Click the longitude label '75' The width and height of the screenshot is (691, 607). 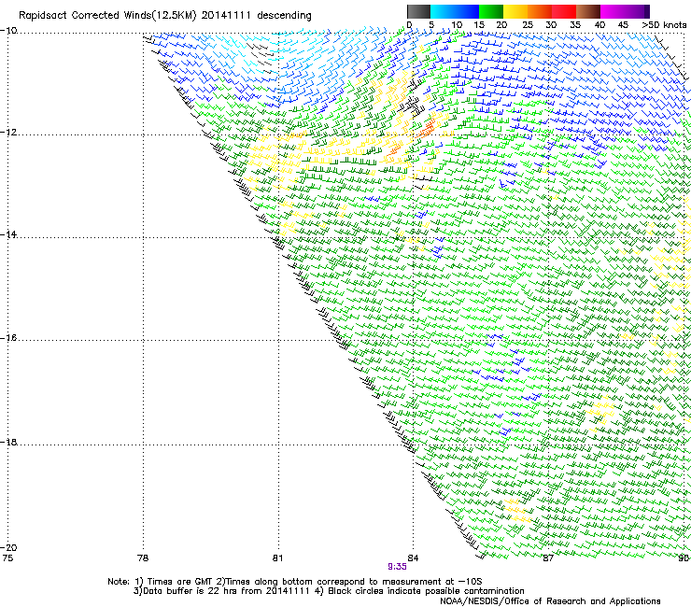click(7, 558)
